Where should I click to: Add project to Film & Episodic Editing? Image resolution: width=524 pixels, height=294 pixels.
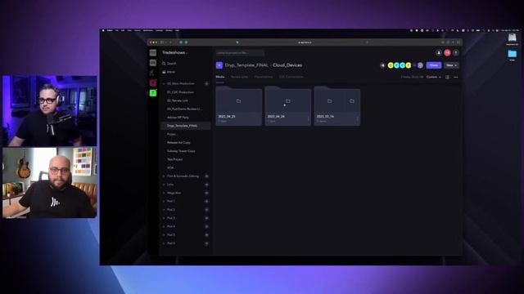(x=206, y=176)
